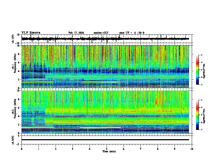Click the "ch.2 Frequency (kHz)" axis label
The image size is (216, 167).
tap(14, 109)
